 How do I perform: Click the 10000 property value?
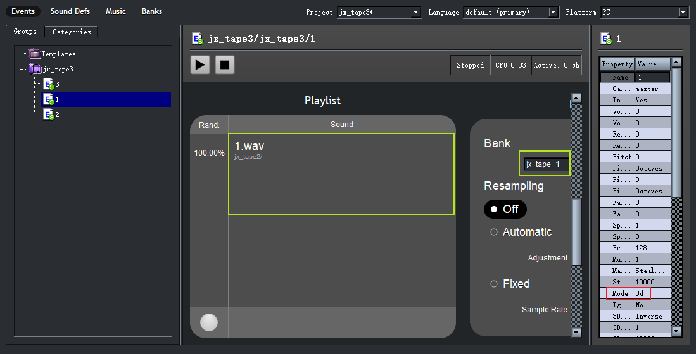coord(652,282)
